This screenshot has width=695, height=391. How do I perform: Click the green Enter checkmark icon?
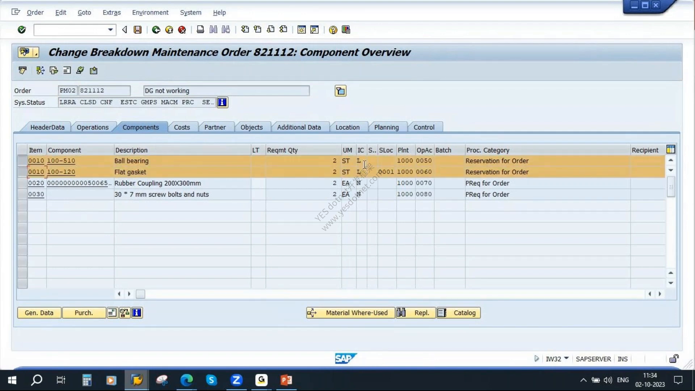pos(22,30)
